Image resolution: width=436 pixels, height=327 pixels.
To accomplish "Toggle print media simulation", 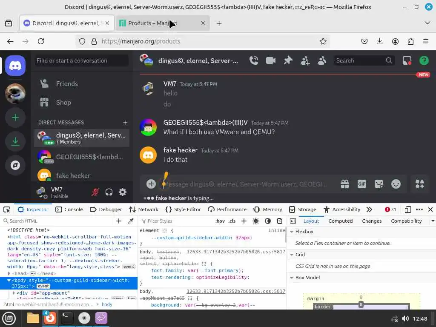I will coord(280,221).
